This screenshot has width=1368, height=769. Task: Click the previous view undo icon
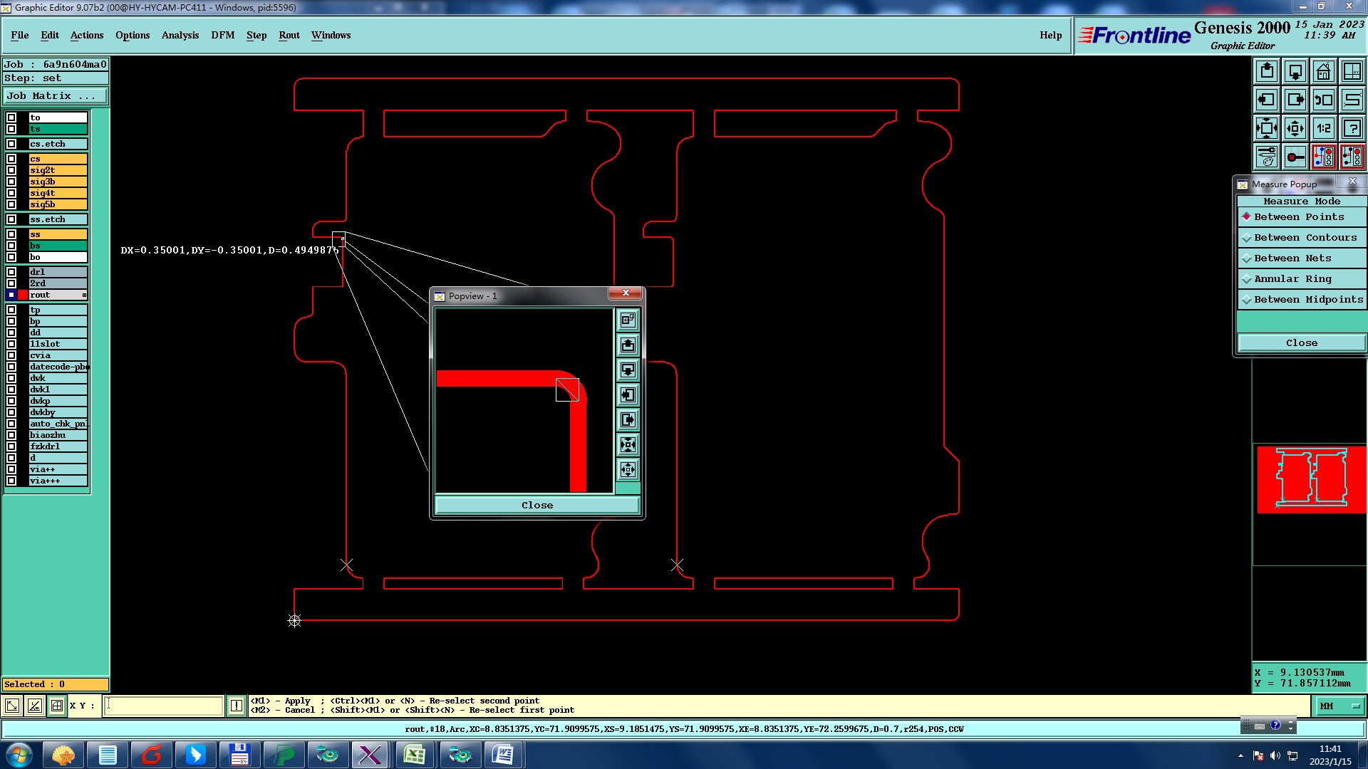pyautogui.click(x=1323, y=100)
